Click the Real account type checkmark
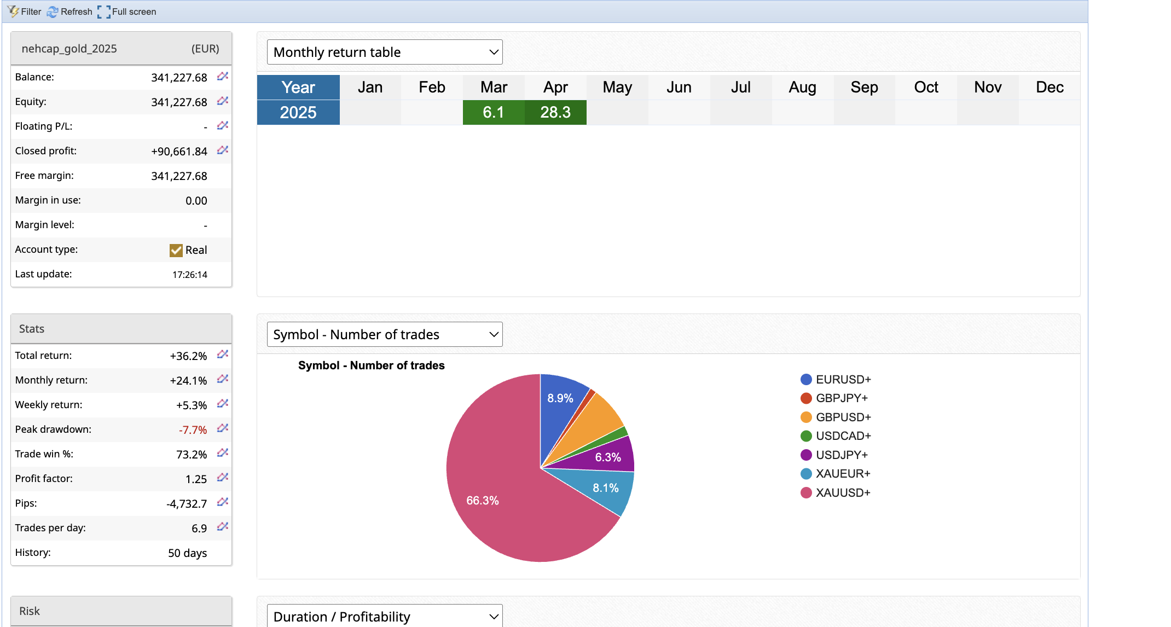Viewport: 1171px width, 627px height. [x=176, y=250]
